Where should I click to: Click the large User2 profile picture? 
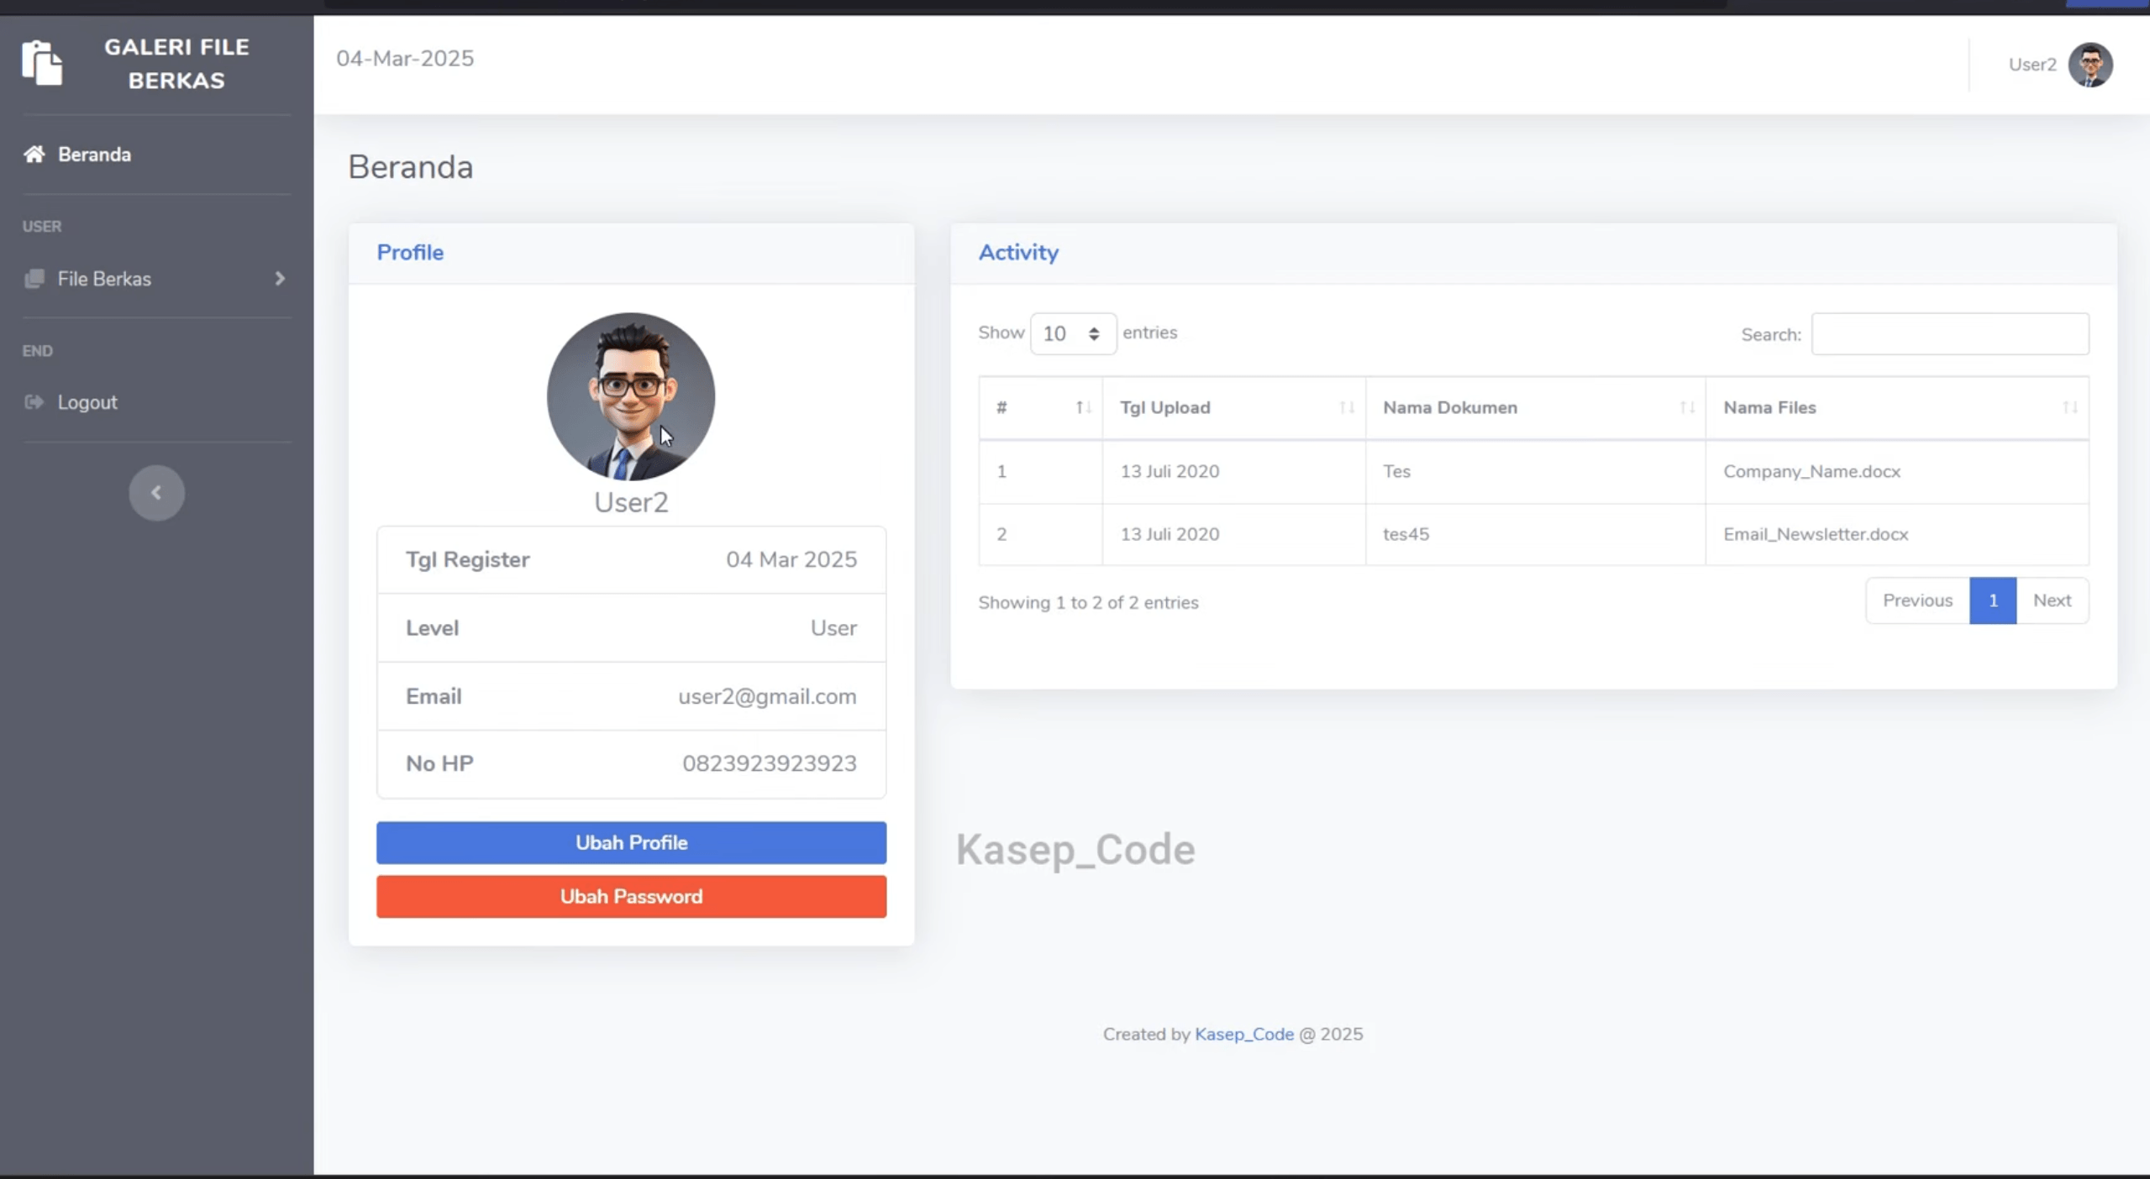click(631, 396)
